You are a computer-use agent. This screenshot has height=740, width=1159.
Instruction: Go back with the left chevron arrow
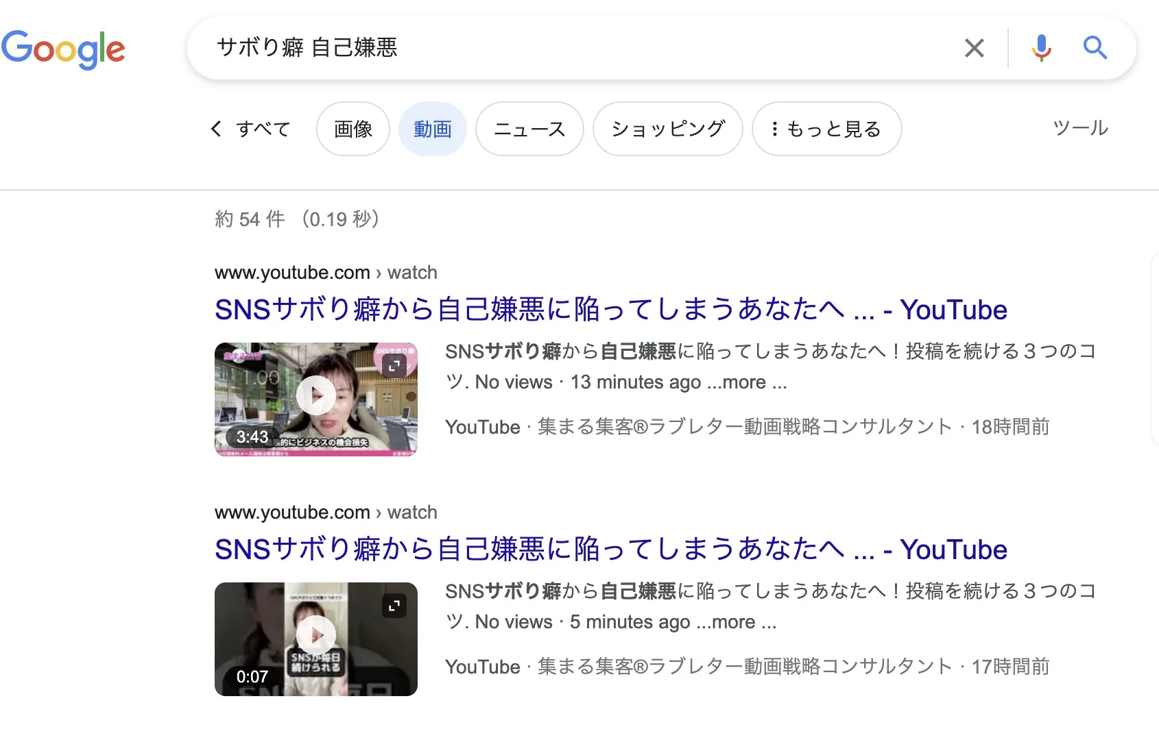coord(216,129)
